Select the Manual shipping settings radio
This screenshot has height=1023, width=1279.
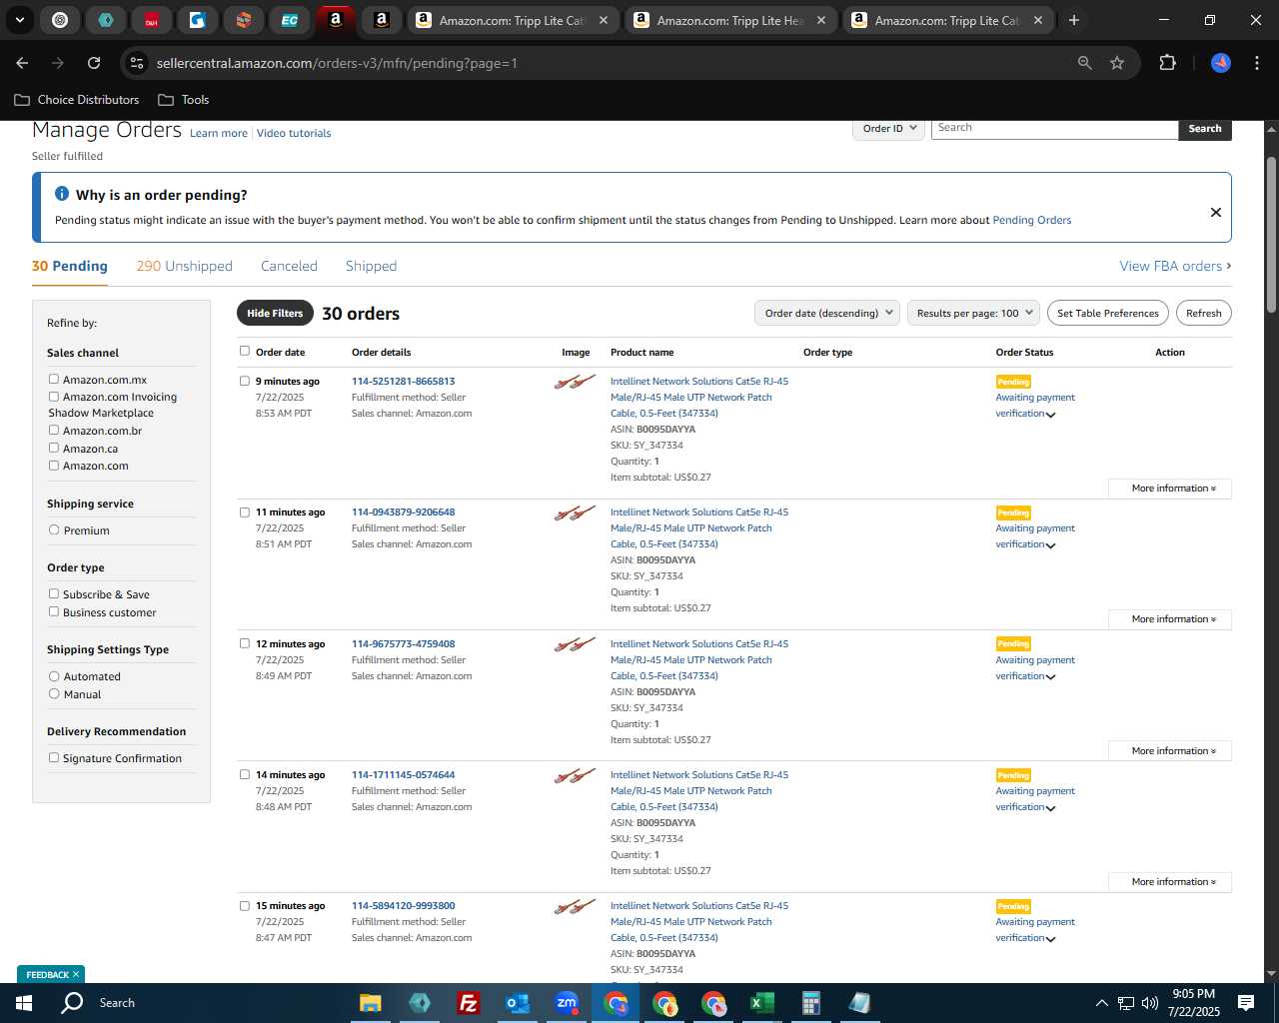tap(54, 693)
